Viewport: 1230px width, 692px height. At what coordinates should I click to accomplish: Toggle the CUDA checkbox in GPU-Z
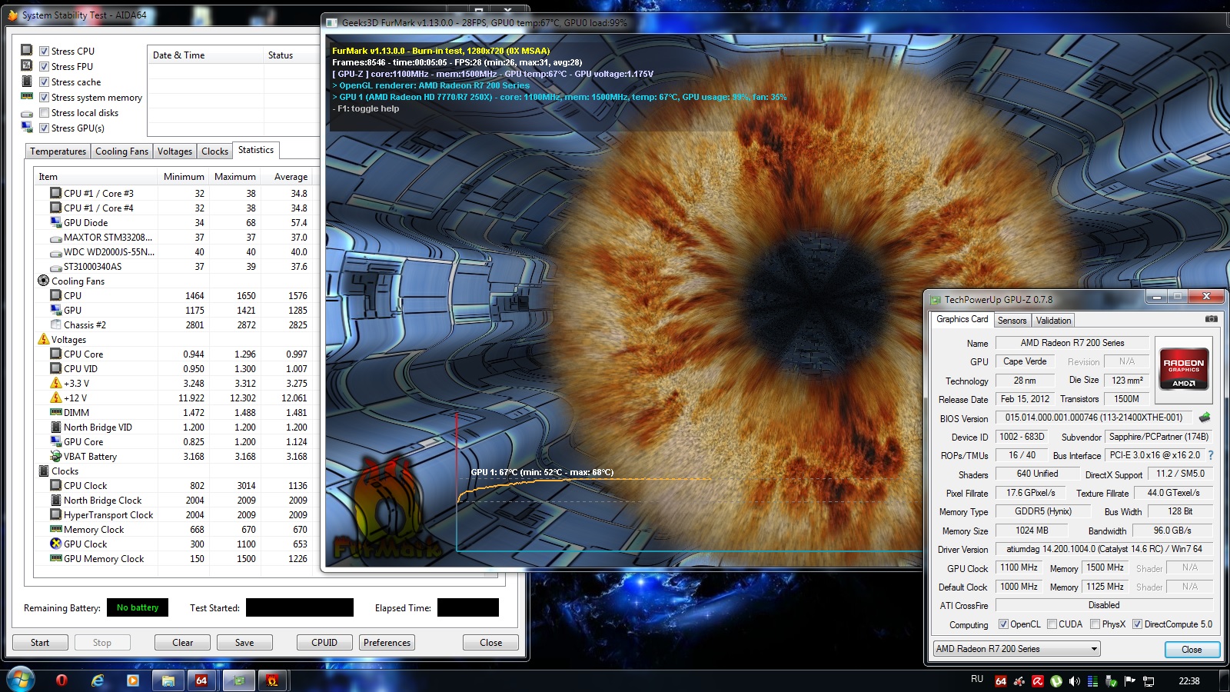point(1052,624)
